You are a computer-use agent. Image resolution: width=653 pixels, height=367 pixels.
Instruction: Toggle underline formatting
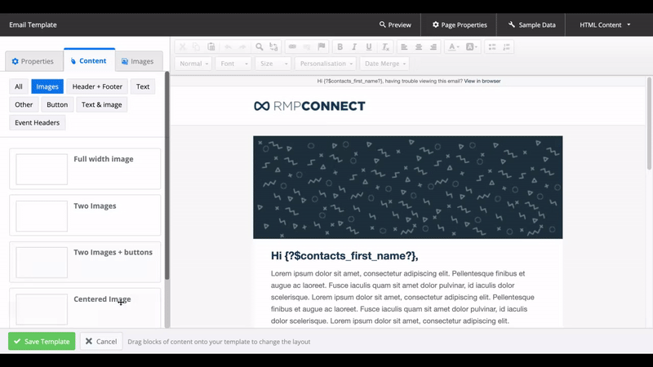point(369,47)
